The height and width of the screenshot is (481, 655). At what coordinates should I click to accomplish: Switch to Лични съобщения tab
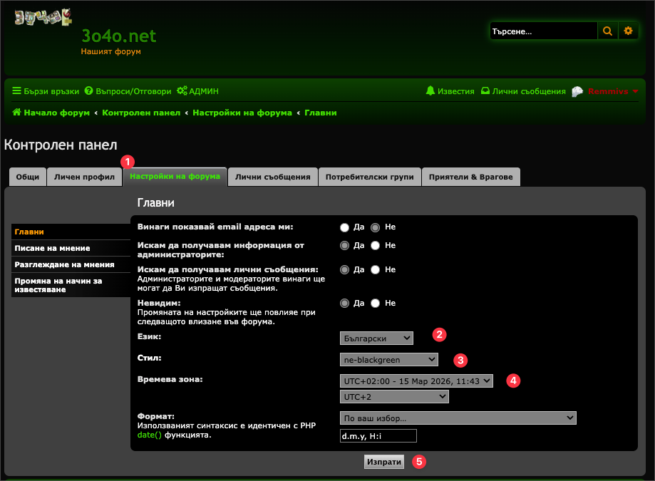273,177
